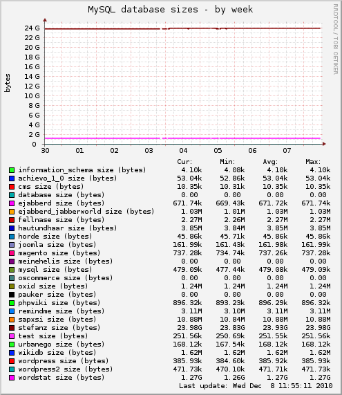
Task: Click the dark red stefanz legend swatch
Action: (x=12, y=328)
